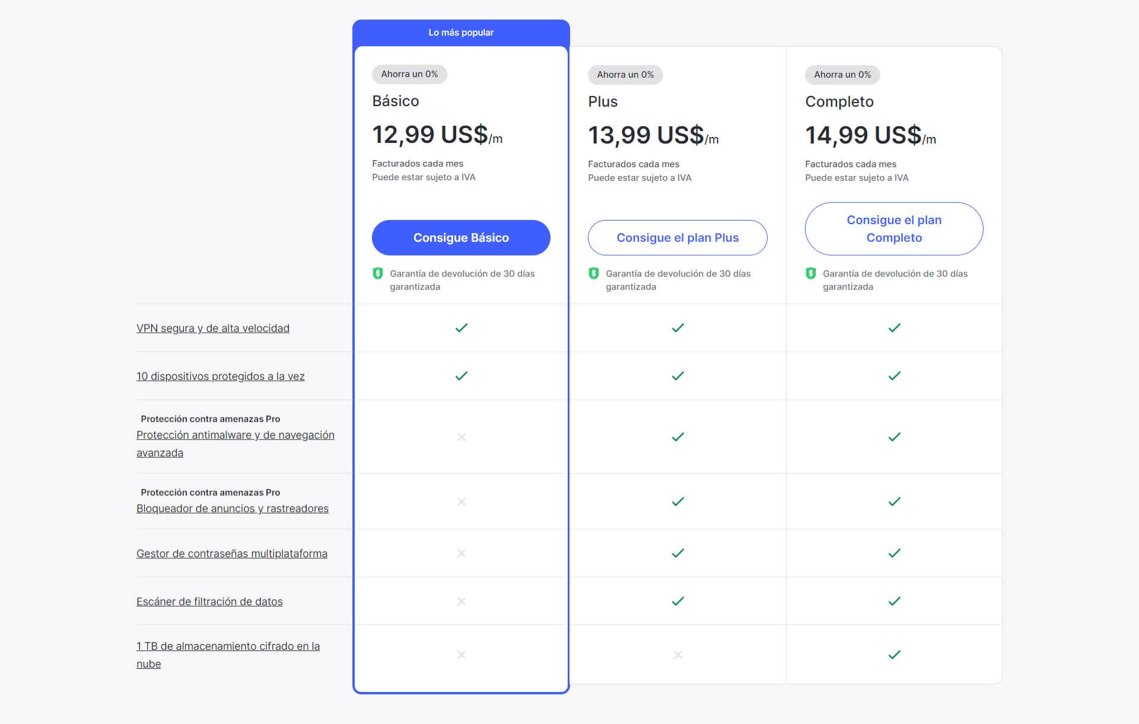Open Gestor de contraseñas multiplataforma link
1139x724 pixels.
coord(232,553)
